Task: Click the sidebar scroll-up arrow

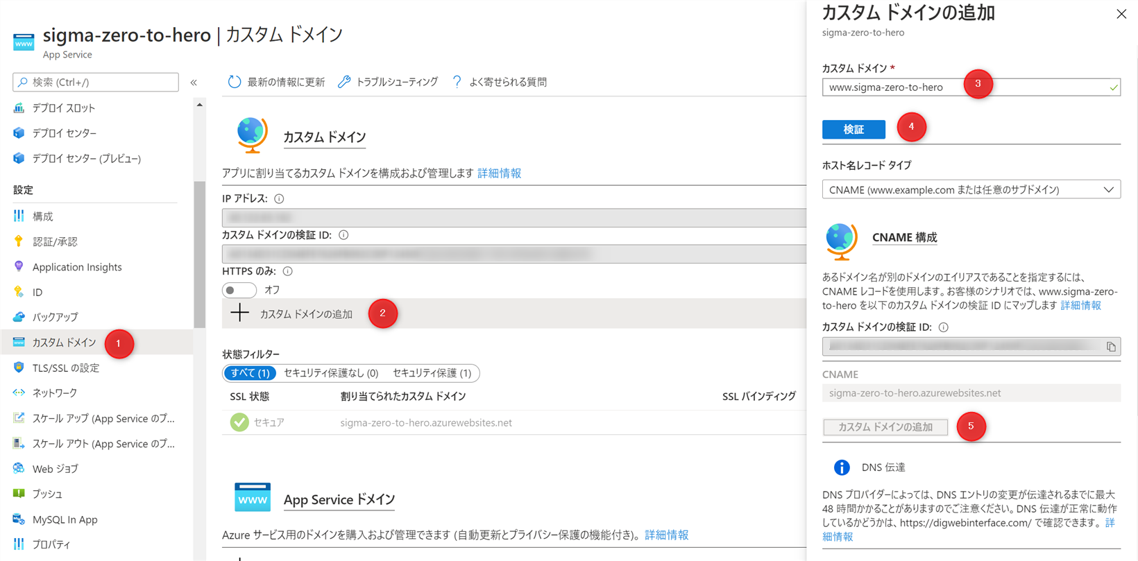Action: tap(200, 105)
